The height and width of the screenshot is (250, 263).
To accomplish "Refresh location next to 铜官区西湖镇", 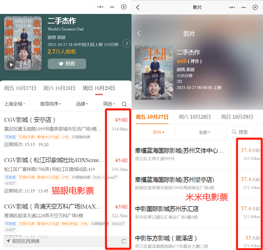I will 124,241.
